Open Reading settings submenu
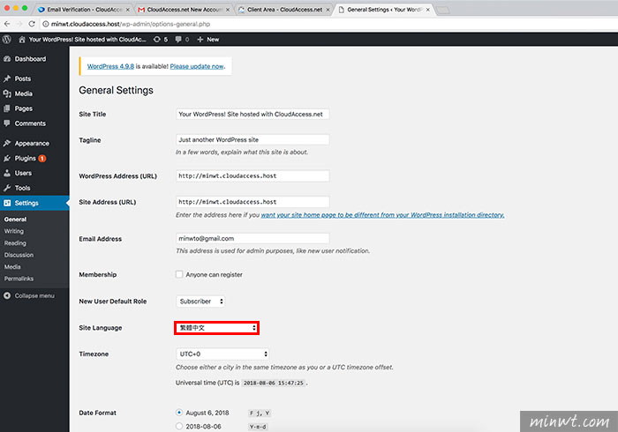 click(x=15, y=243)
